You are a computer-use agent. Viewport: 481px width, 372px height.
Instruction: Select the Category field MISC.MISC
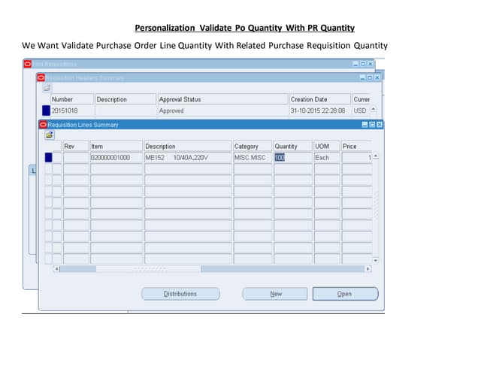pyautogui.click(x=252, y=157)
